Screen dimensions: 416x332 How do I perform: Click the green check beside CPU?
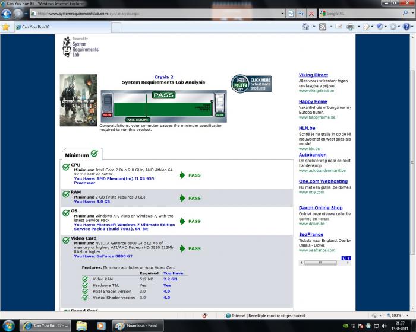click(66, 167)
